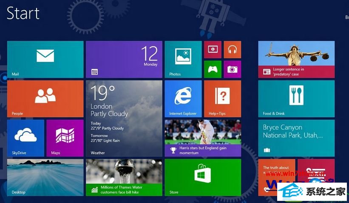Open the Mail tile

45,59
